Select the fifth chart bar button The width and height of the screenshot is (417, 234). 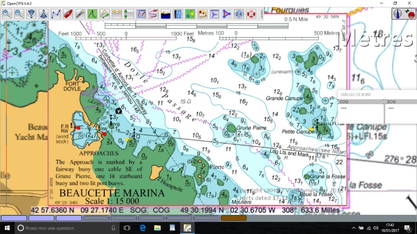click(124, 218)
